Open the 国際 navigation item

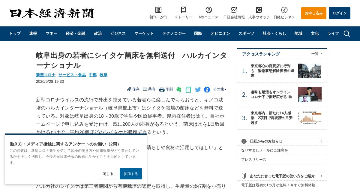(198, 34)
